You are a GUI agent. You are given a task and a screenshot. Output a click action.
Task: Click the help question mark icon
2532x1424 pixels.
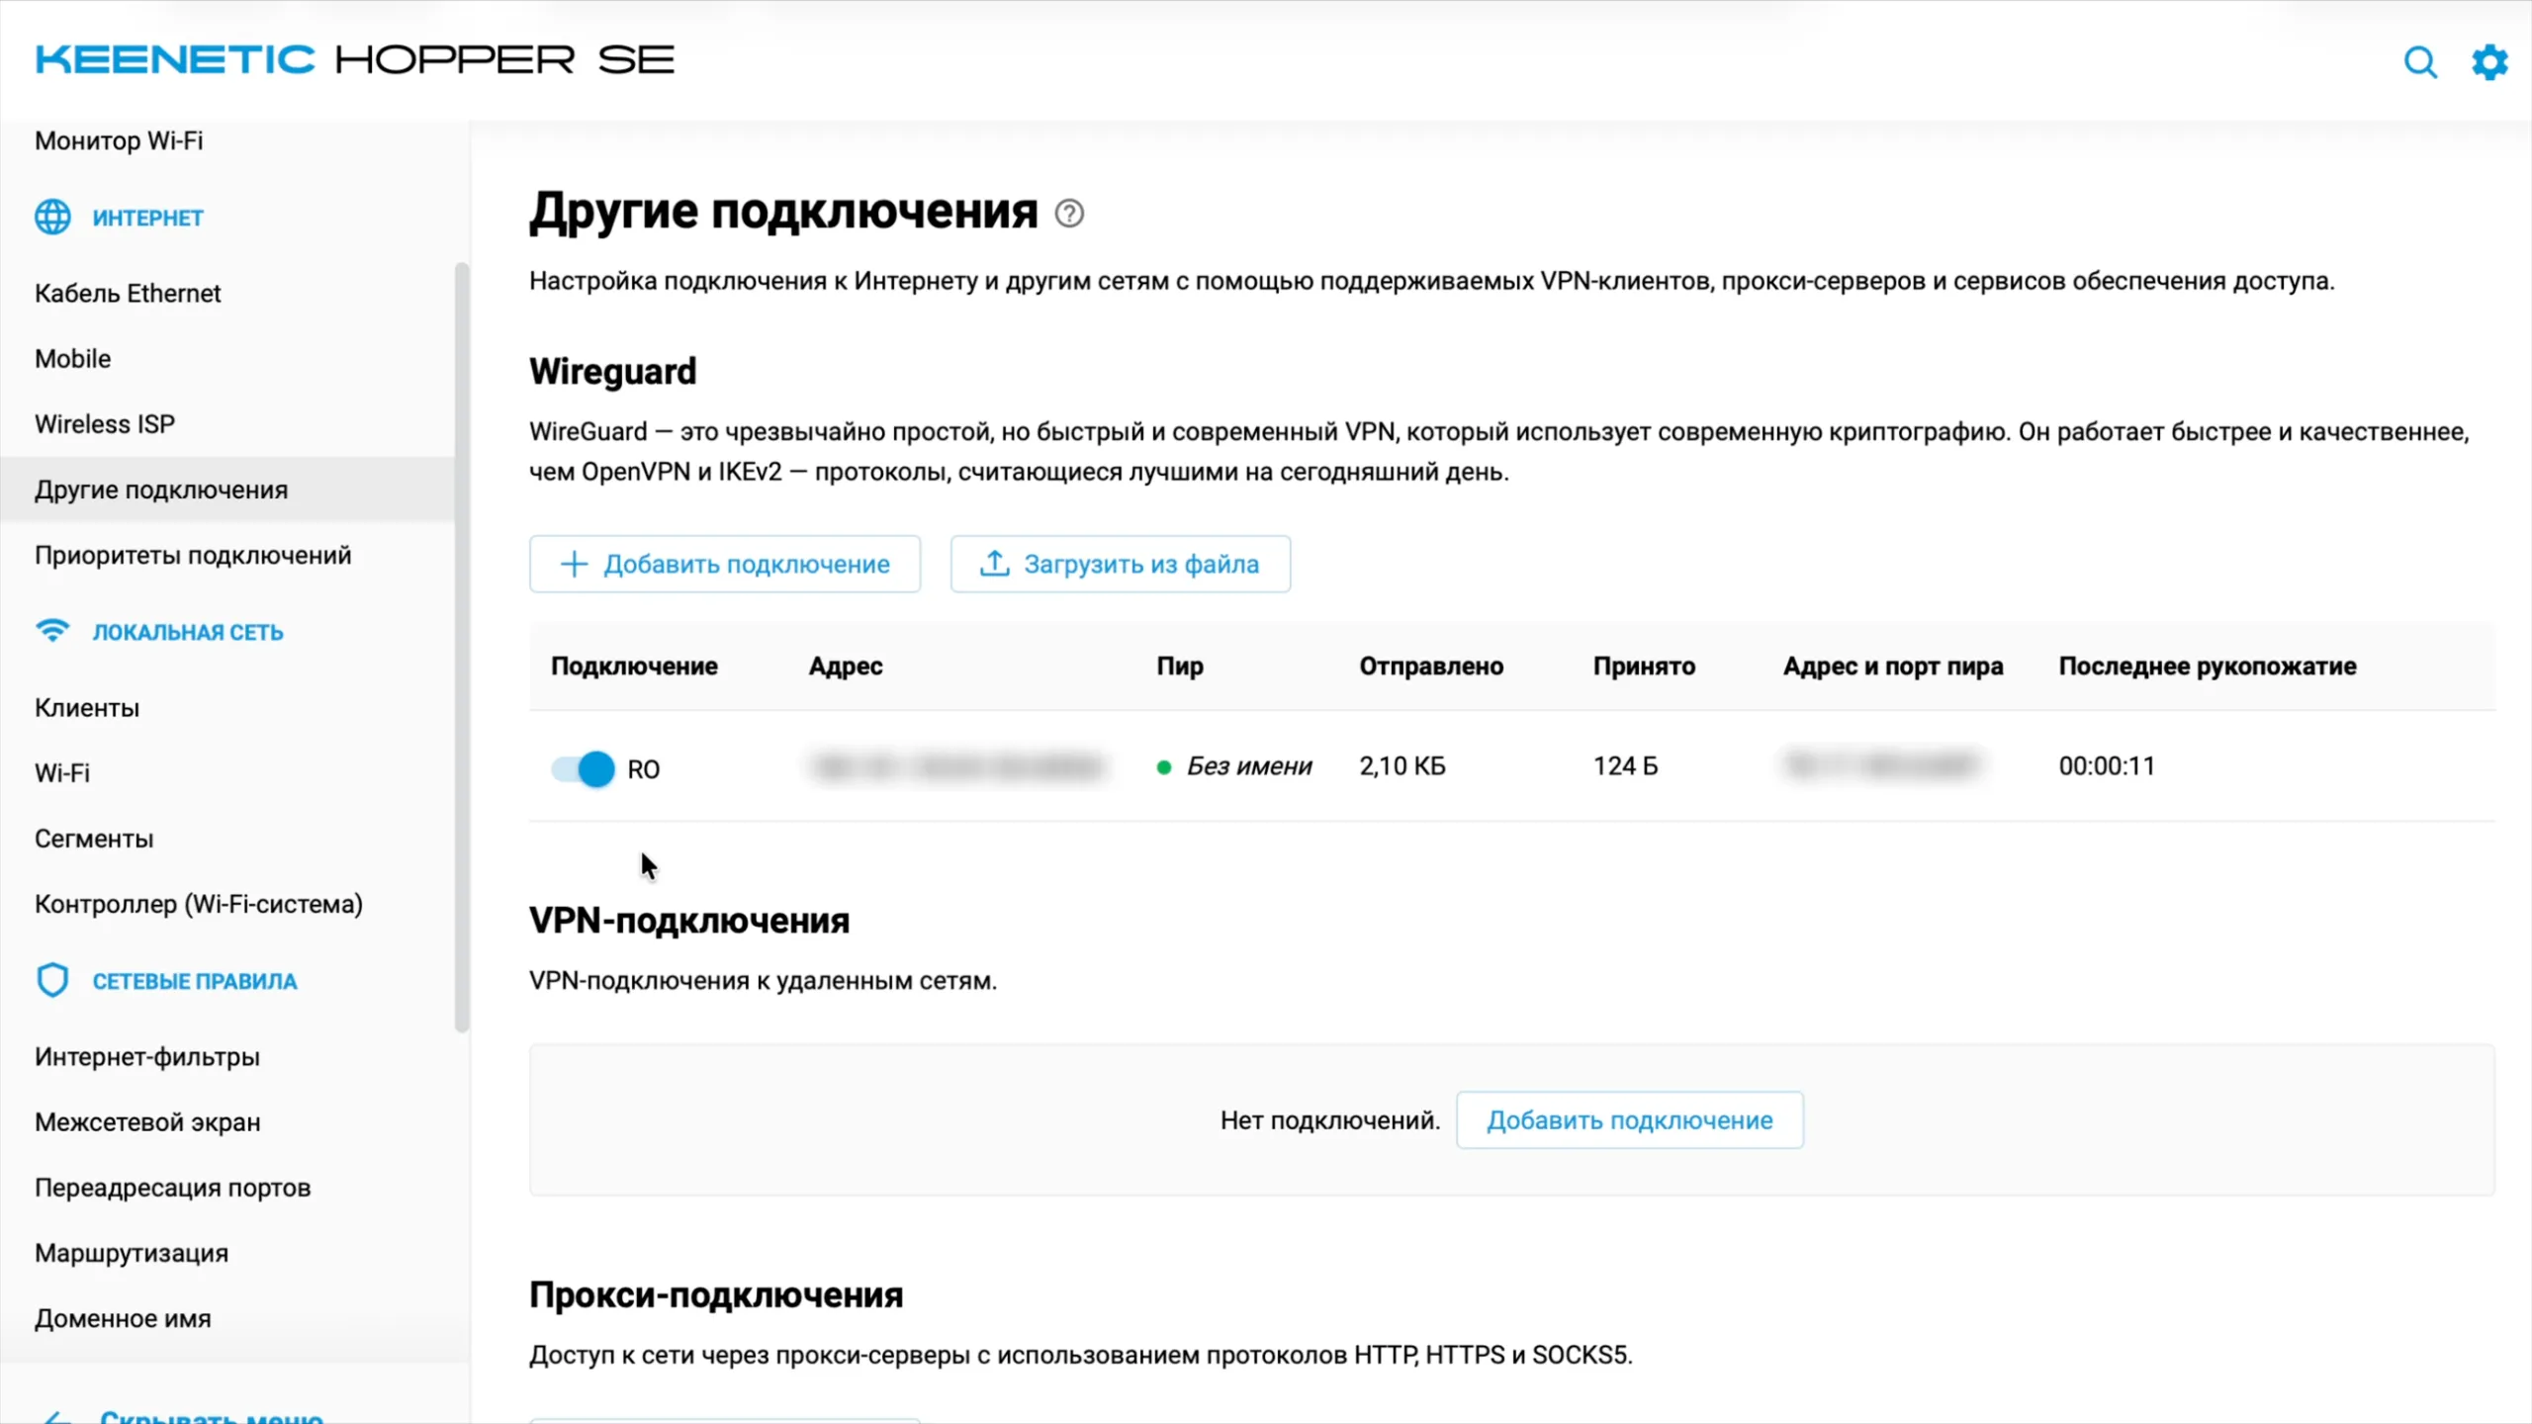(x=1069, y=213)
